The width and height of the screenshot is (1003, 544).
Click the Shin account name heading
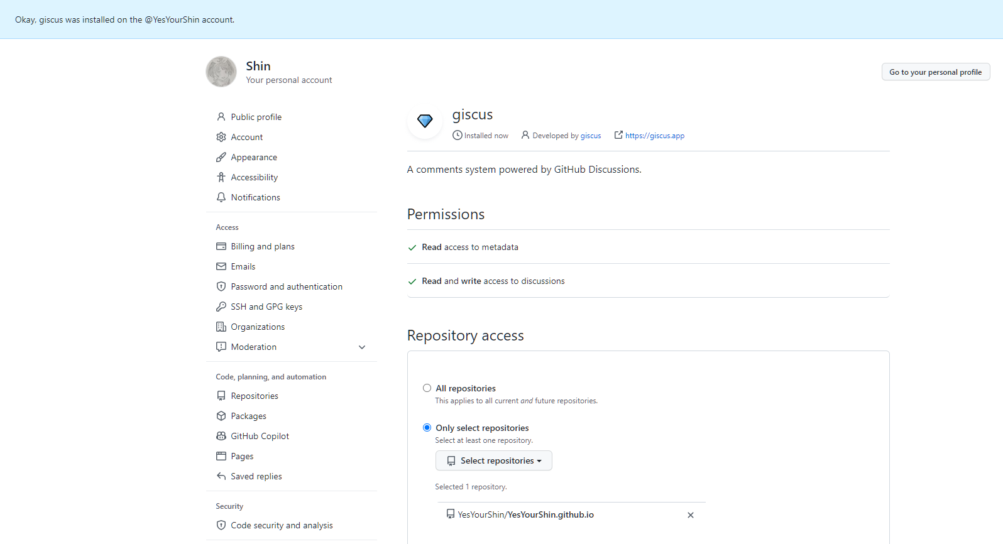coord(258,66)
